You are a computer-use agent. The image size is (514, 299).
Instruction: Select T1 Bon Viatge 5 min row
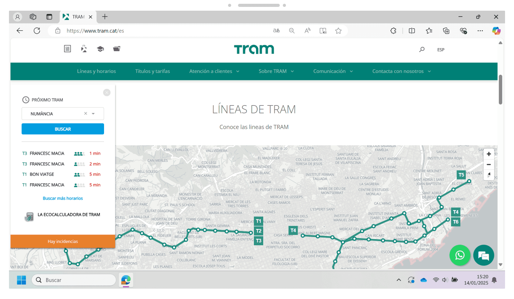click(x=62, y=175)
